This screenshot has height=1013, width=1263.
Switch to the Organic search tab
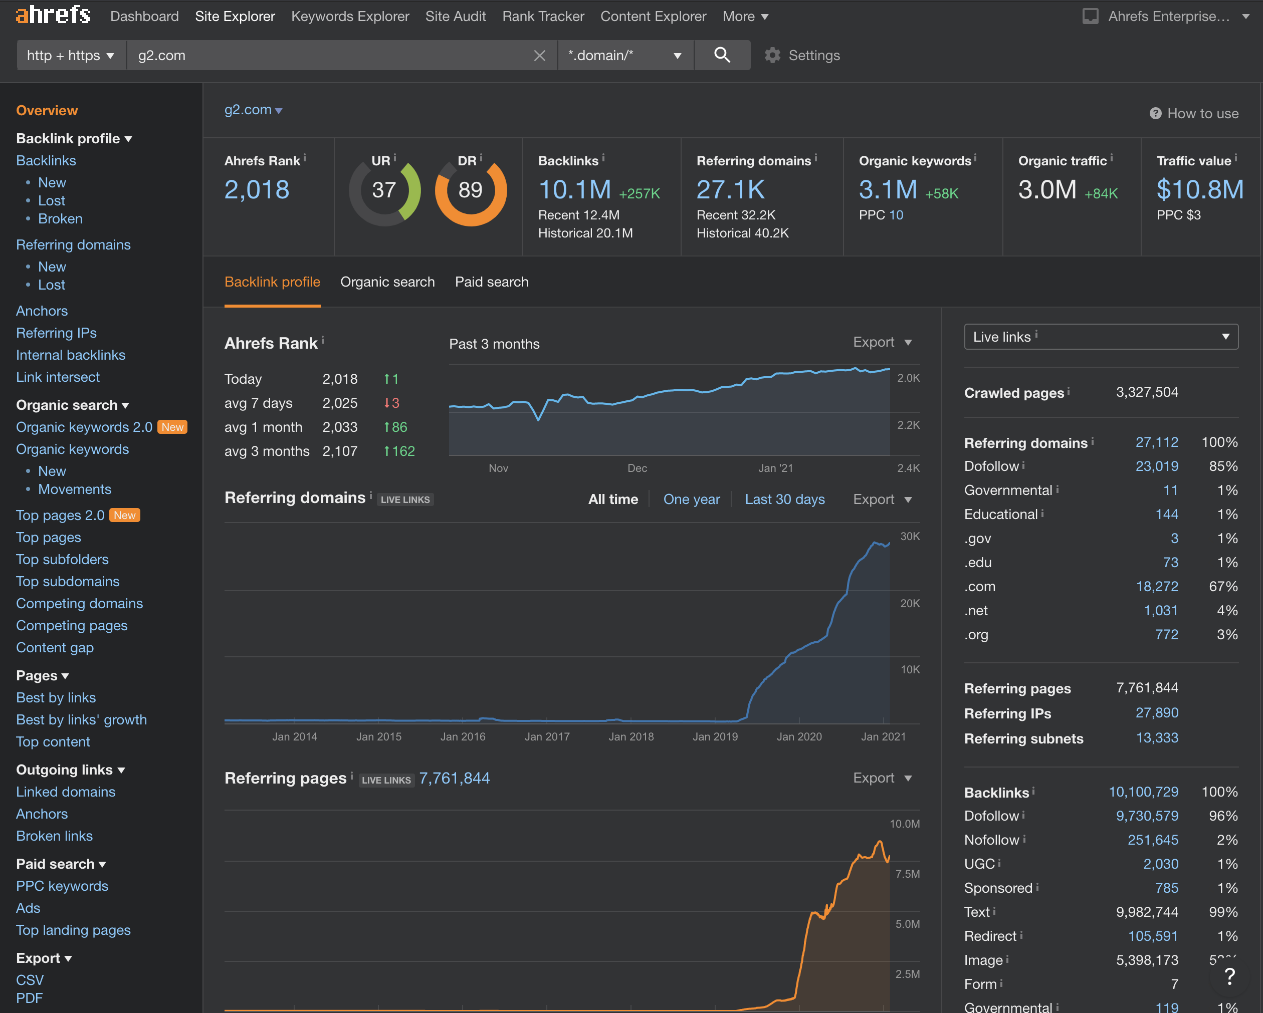point(387,282)
